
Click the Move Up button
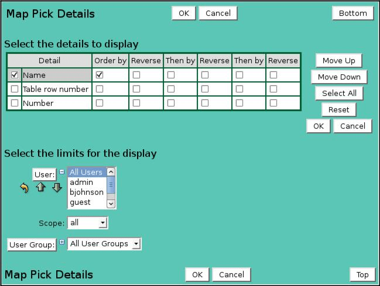pos(339,60)
